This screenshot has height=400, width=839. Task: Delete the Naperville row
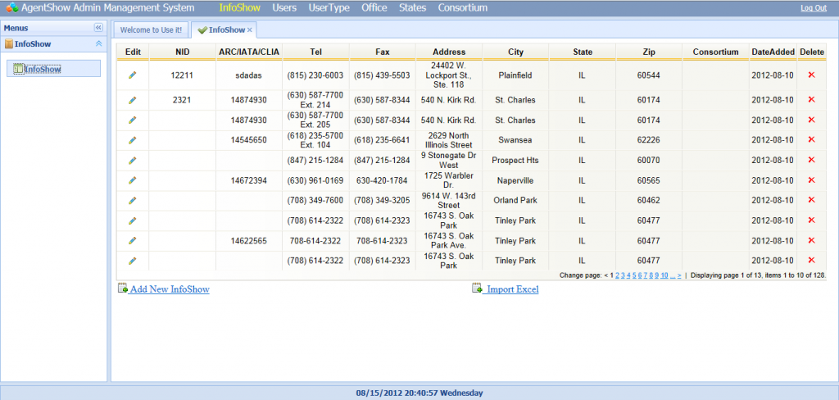pyautogui.click(x=811, y=180)
